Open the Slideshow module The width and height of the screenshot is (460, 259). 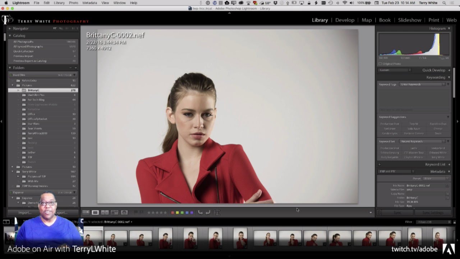(x=409, y=20)
